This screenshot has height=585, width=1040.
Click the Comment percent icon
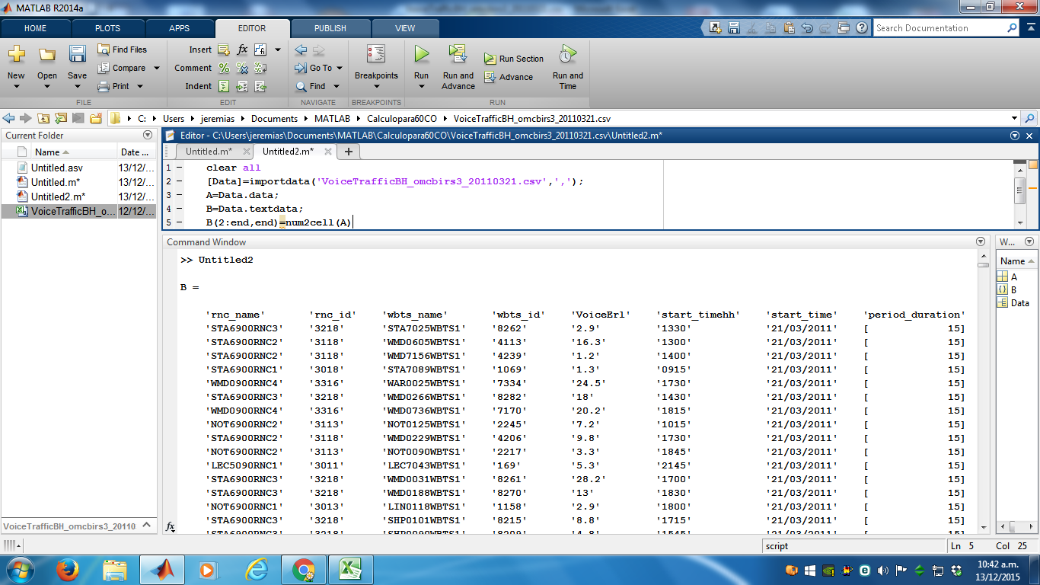[224, 68]
